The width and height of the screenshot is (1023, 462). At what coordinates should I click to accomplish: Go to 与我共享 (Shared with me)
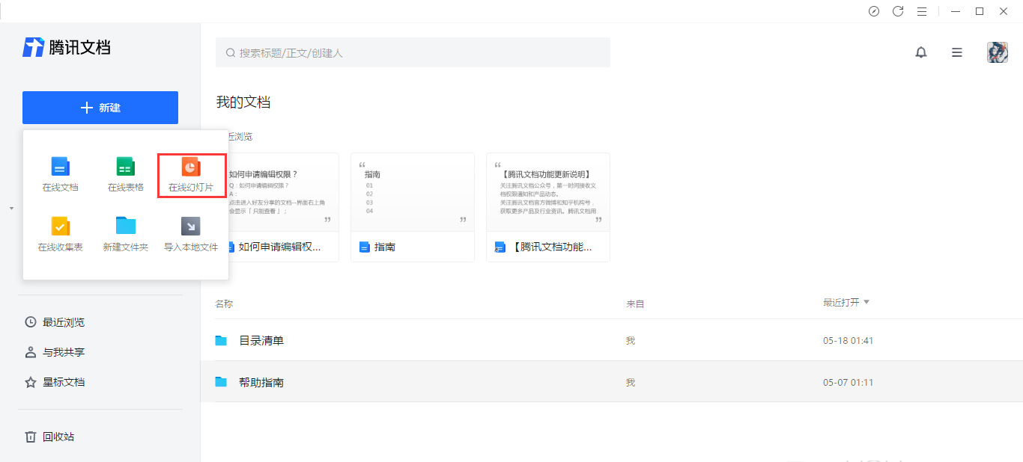(x=63, y=352)
